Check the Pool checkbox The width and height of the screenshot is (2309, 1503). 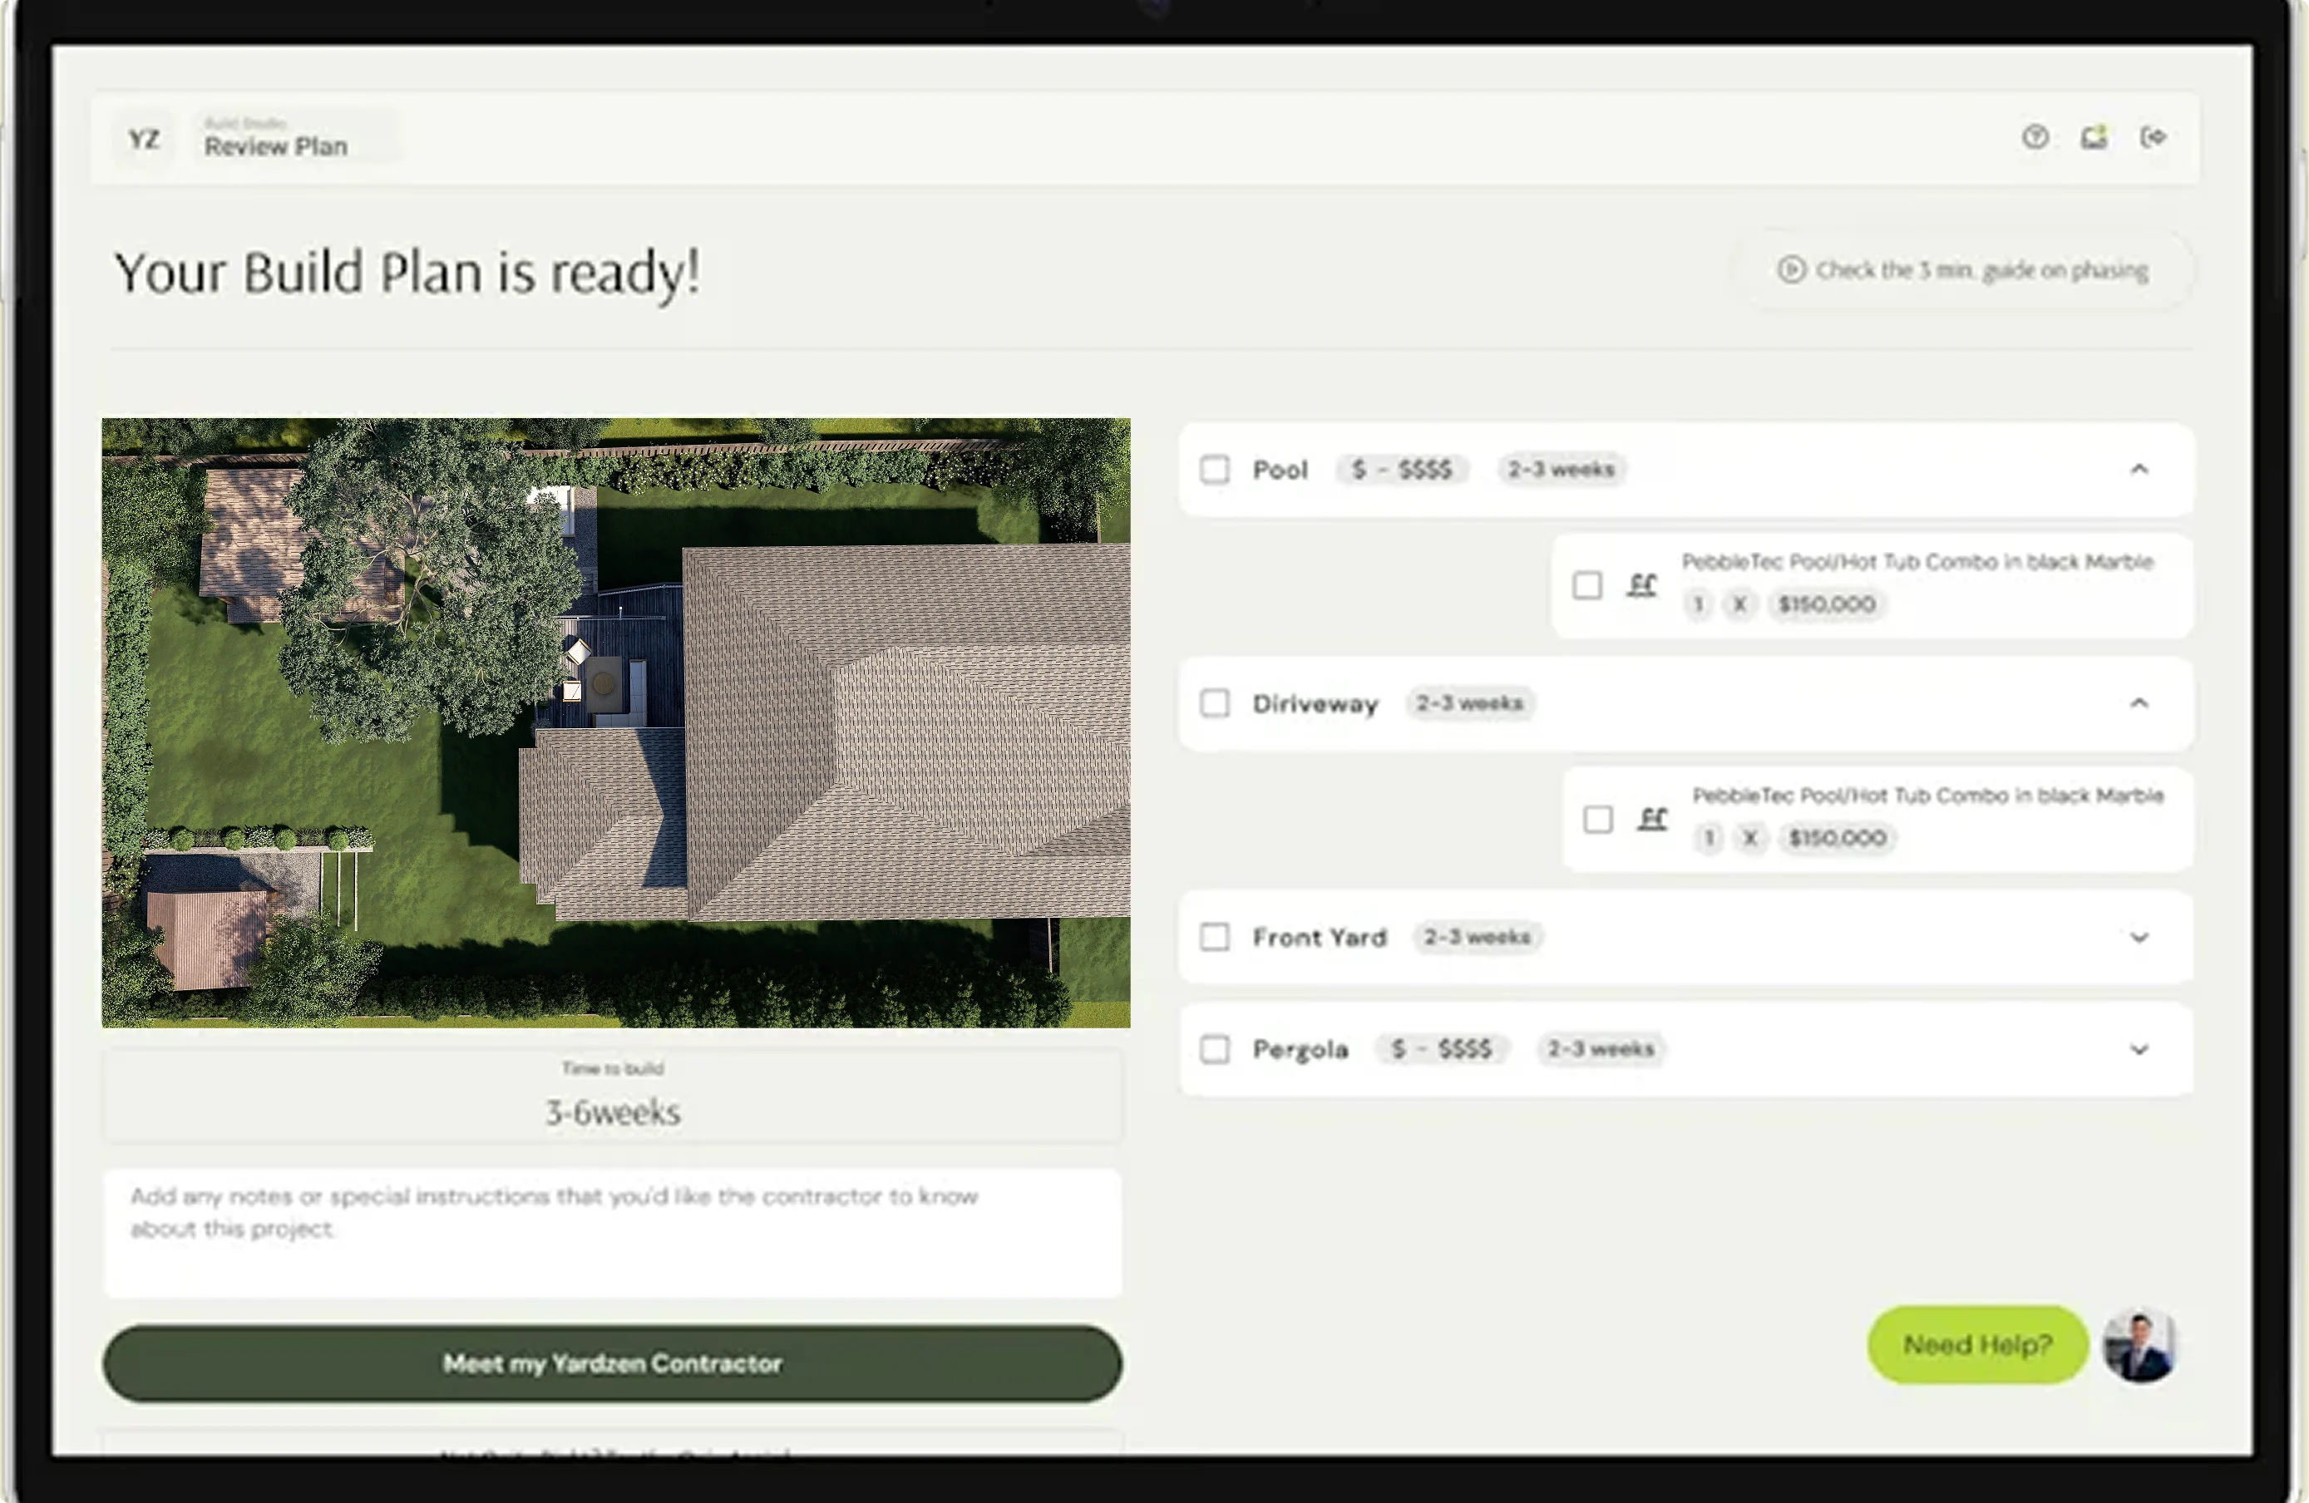click(1215, 470)
